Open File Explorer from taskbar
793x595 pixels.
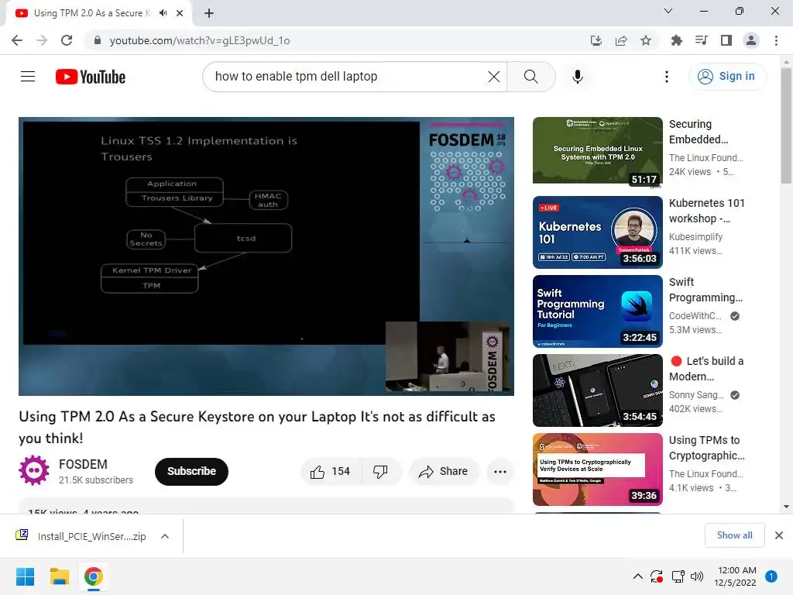[59, 576]
